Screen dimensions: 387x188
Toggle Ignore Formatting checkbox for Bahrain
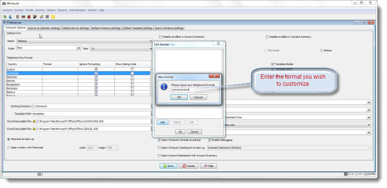pyautogui.click(x=96, y=81)
